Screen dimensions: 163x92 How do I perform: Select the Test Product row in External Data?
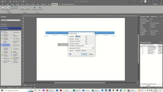click(151, 51)
